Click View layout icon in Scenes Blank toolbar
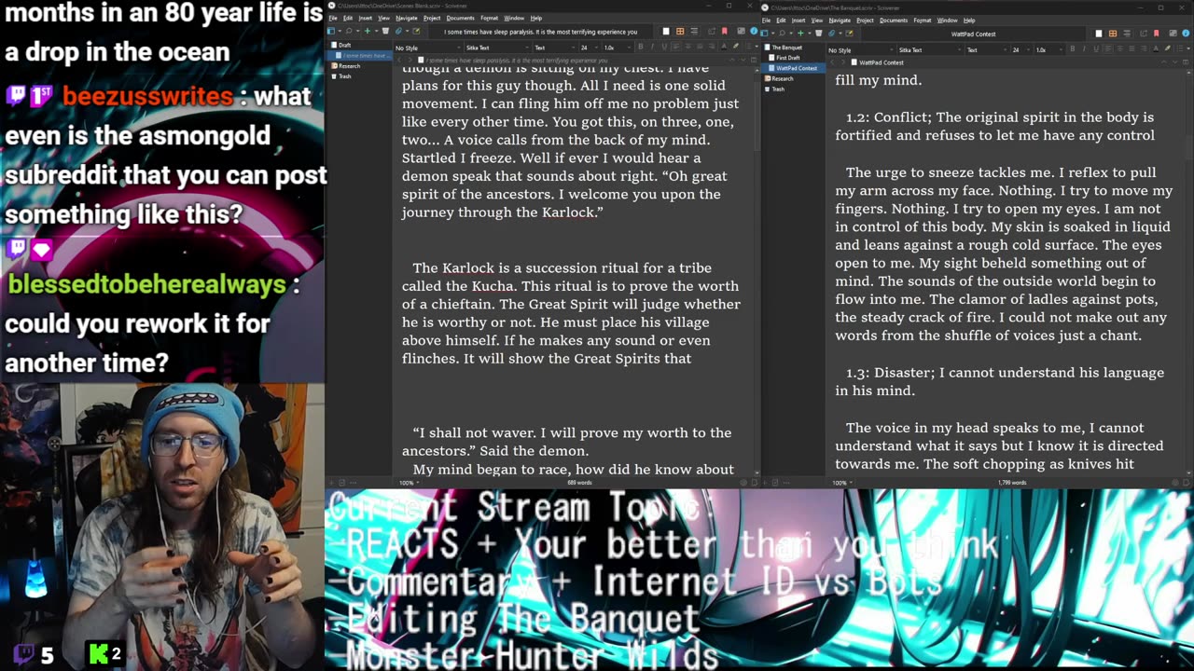This screenshot has height=671, width=1194. pos(331,32)
